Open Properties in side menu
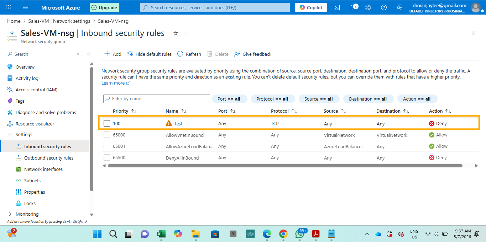The image size is (486, 242). [x=35, y=192]
